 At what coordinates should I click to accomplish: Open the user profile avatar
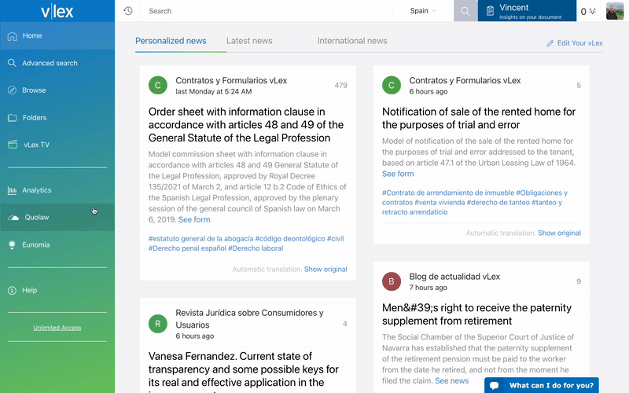615,11
